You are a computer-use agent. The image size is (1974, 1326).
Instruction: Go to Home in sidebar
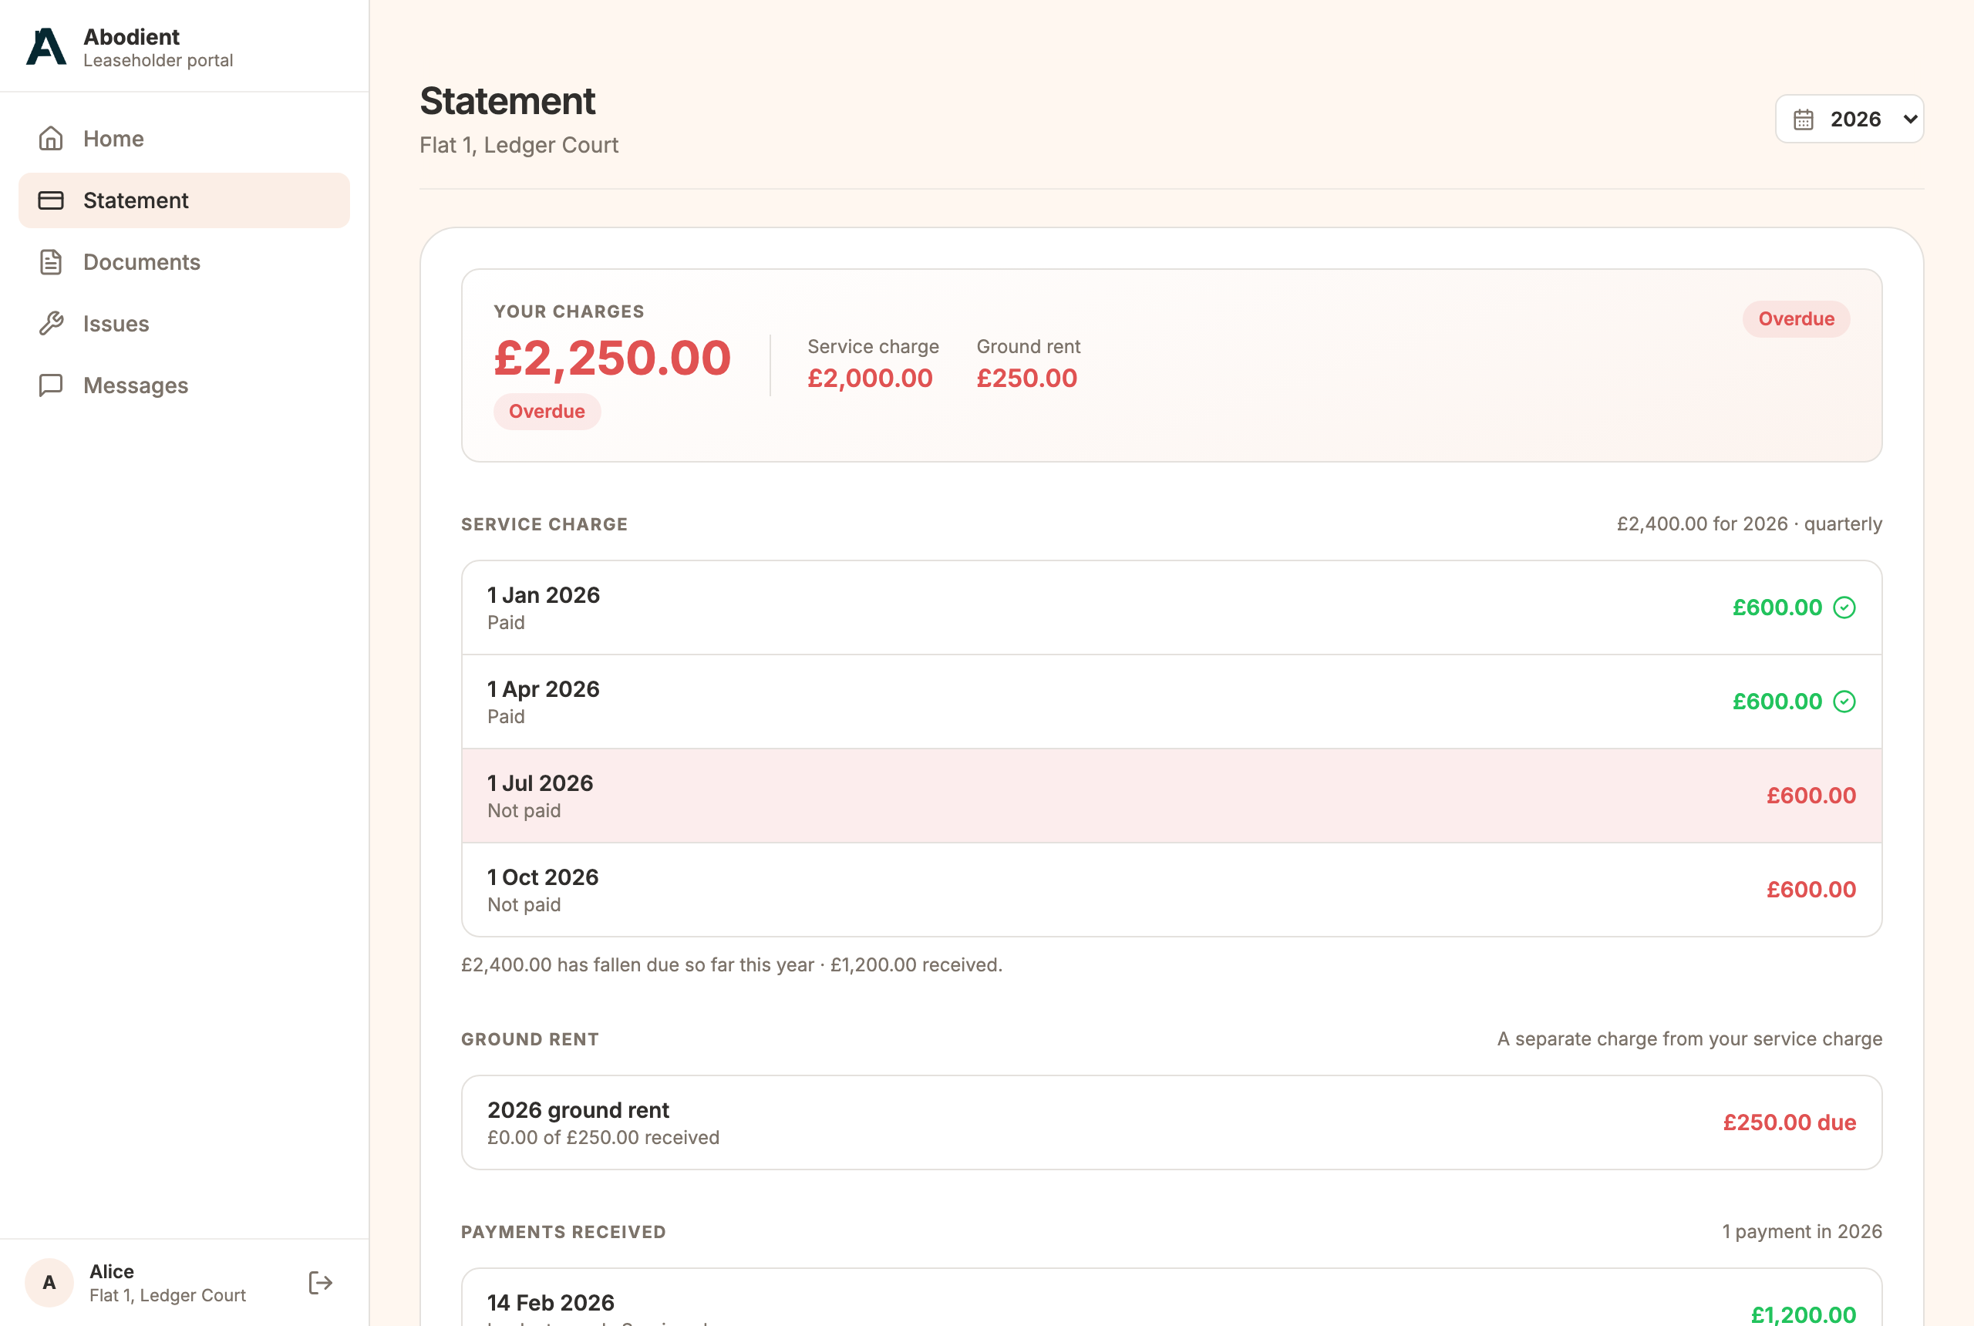[184, 139]
